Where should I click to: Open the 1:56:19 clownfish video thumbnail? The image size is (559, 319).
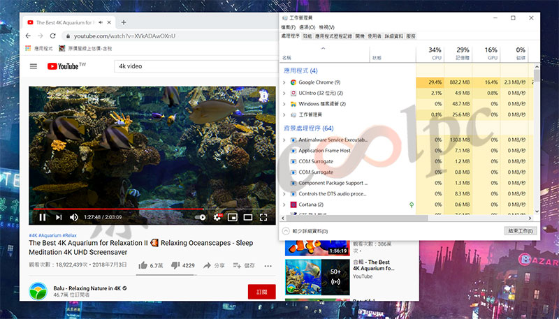point(317,248)
